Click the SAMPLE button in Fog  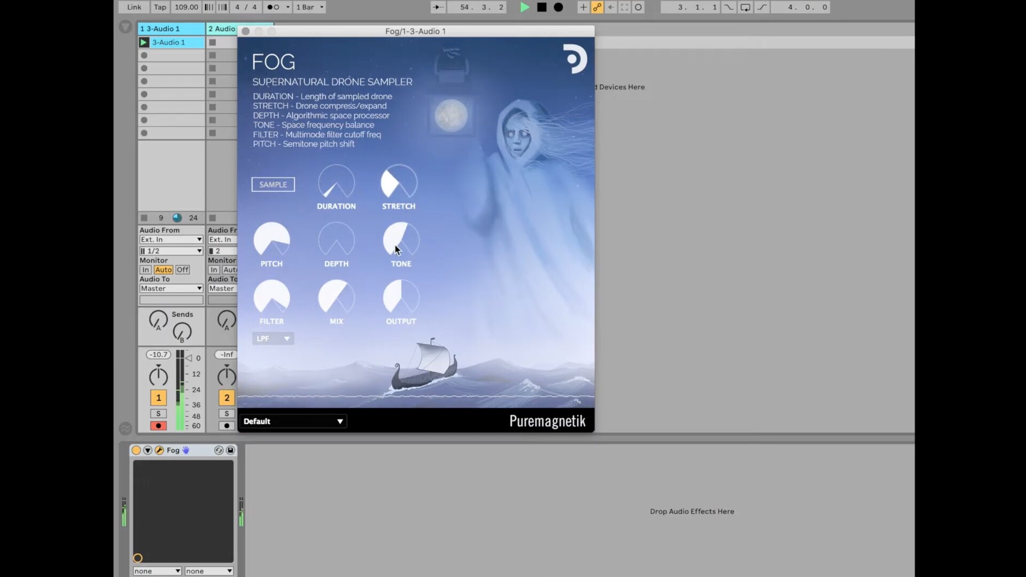(273, 184)
